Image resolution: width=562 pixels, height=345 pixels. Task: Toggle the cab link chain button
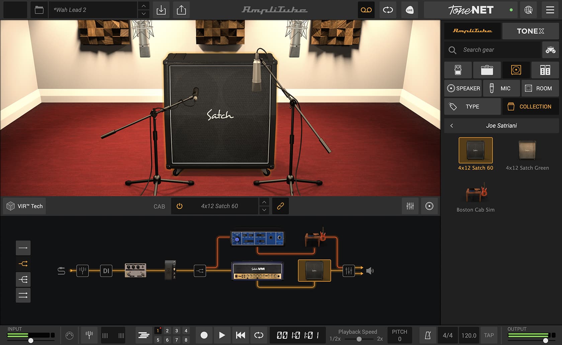280,206
